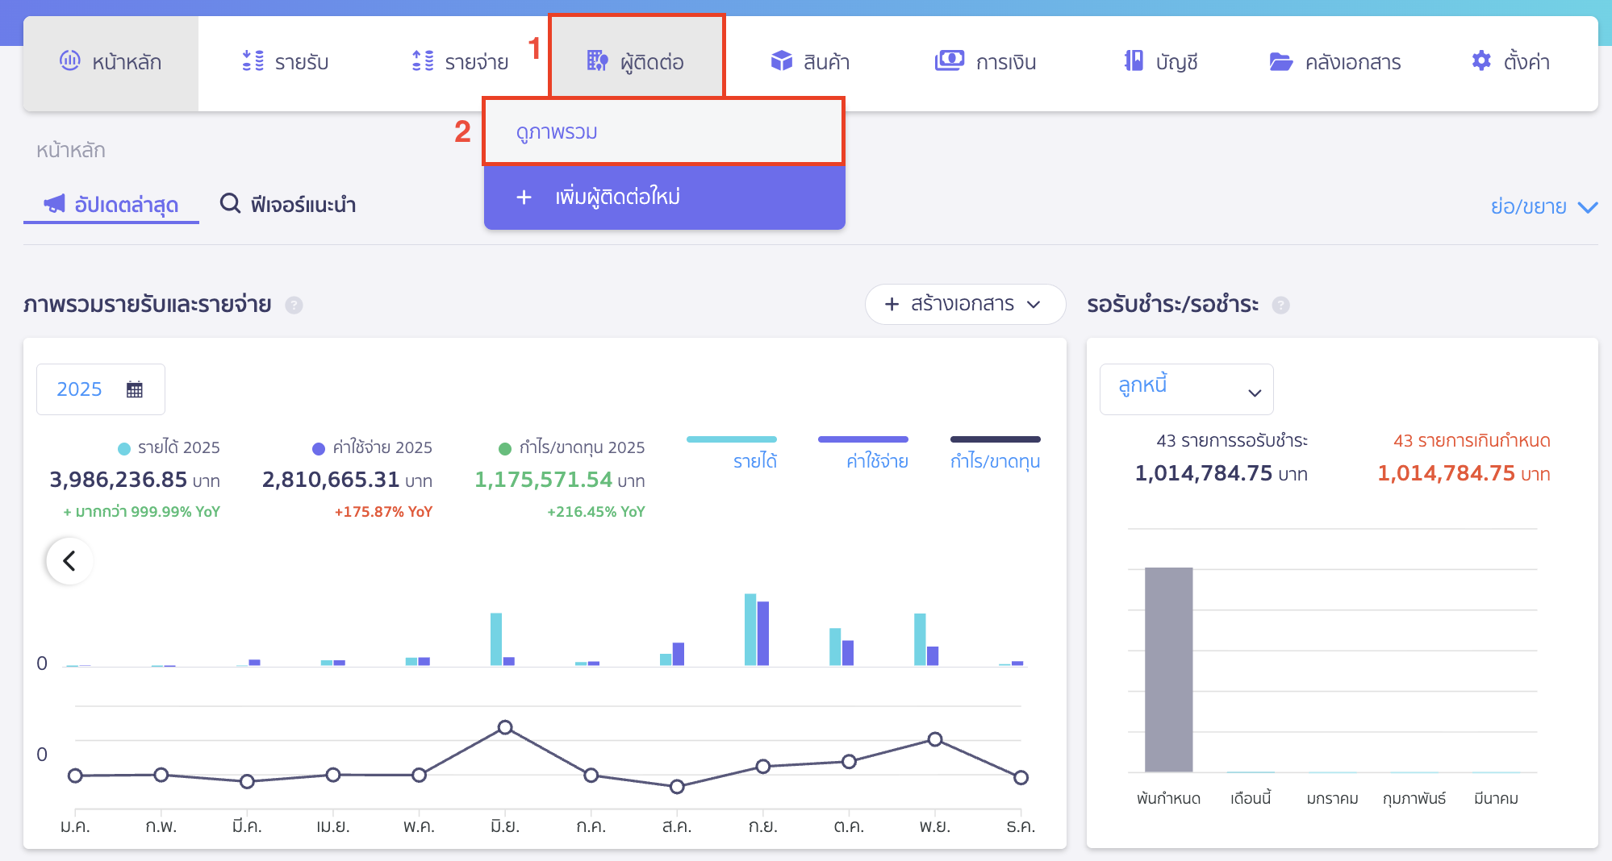Viewport: 1612px width, 861px height.
Task: Open the รายรับ income section icon
Action: pyautogui.click(x=253, y=60)
